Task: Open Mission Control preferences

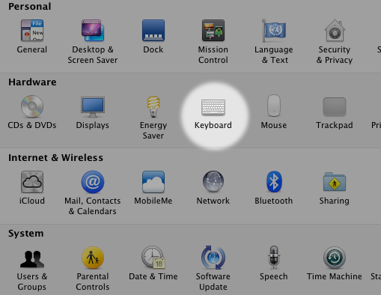Action: (x=213, y=31)
